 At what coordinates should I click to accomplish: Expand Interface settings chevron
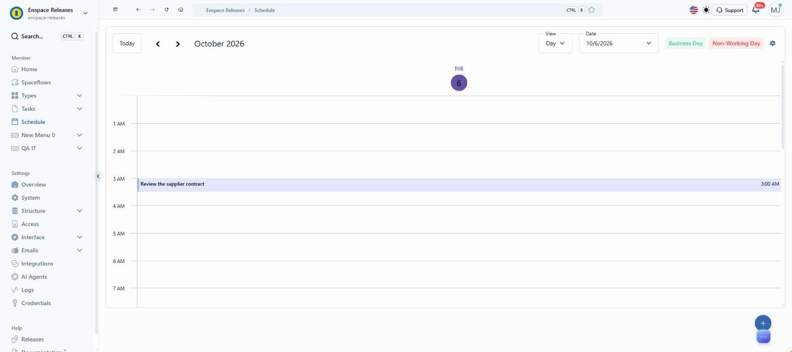pyautogui.click(x=79, y=237)
